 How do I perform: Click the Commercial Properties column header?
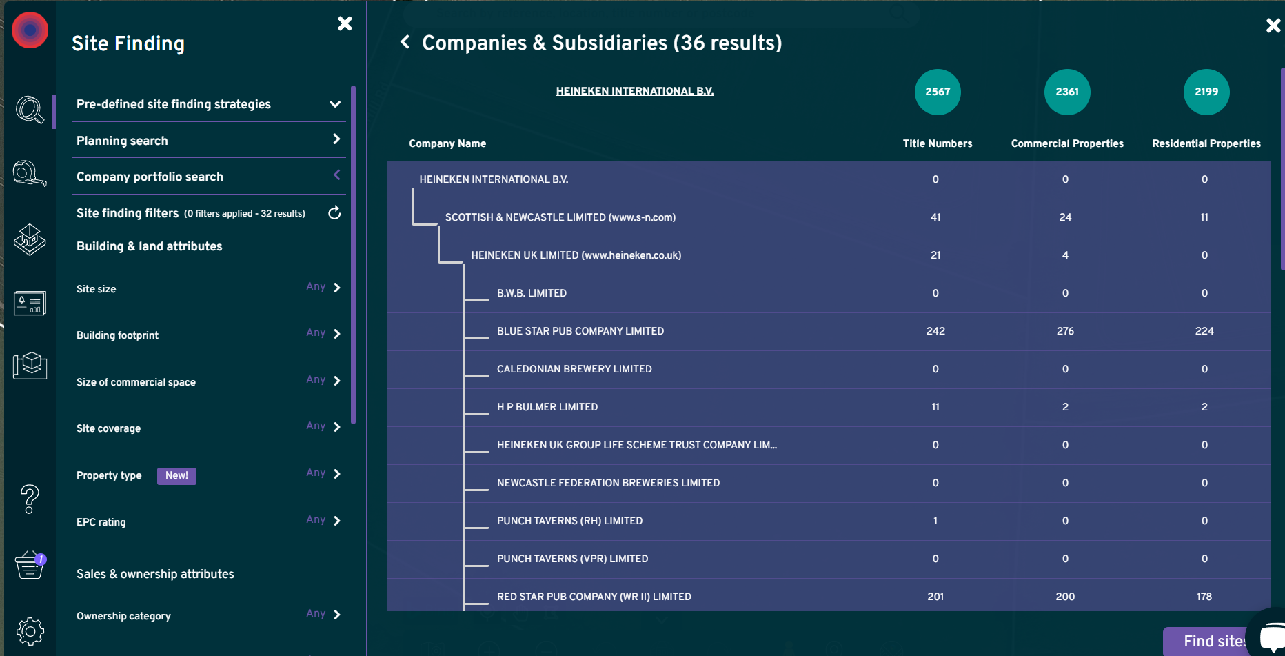[1067, 143]
